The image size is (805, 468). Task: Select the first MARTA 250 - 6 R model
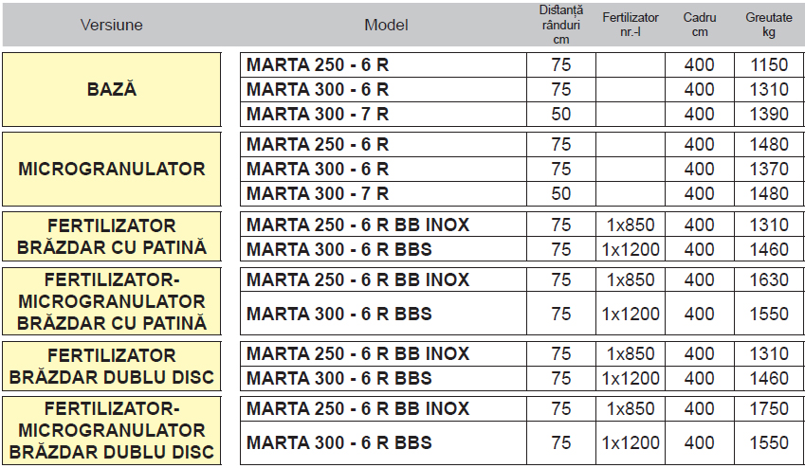318,65
